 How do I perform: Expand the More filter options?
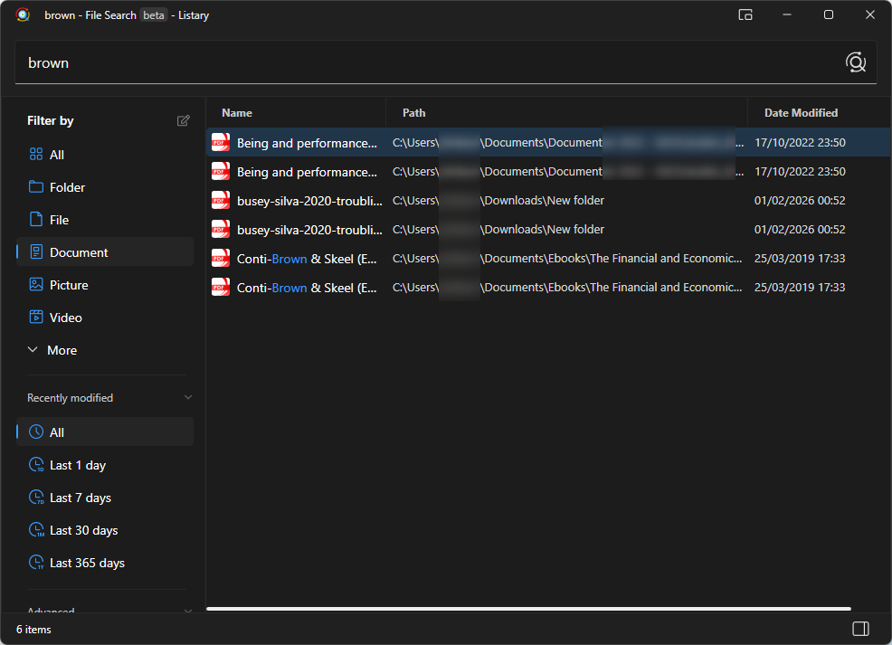coord(62,350)
